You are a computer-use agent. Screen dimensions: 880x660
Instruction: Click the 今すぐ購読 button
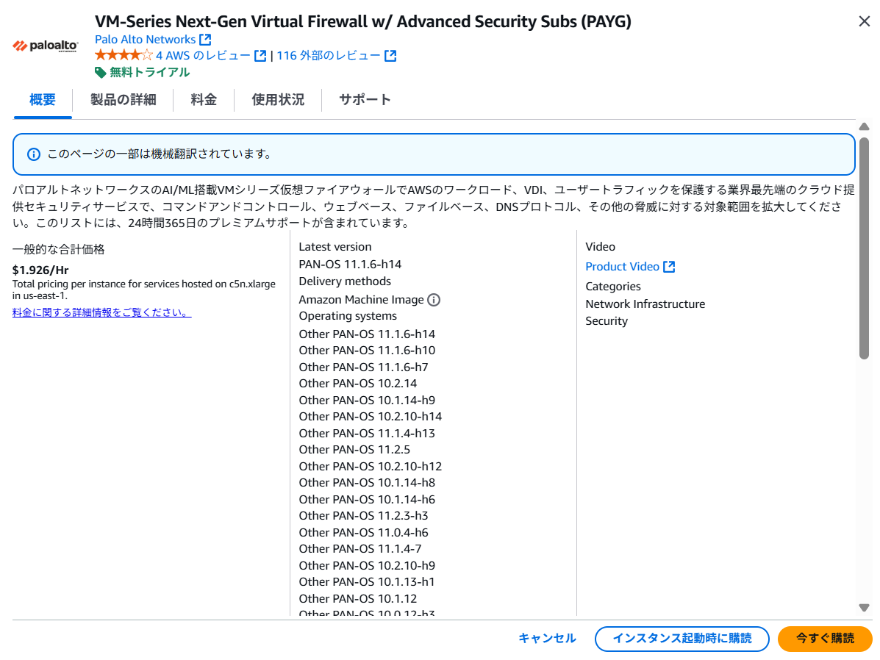pos(825,639)
